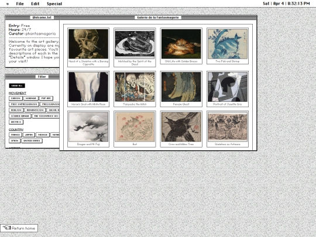The image size is (316, 237).
Task: Filter artworks by Pop Art movement
Action: click(x=46, y=98)
